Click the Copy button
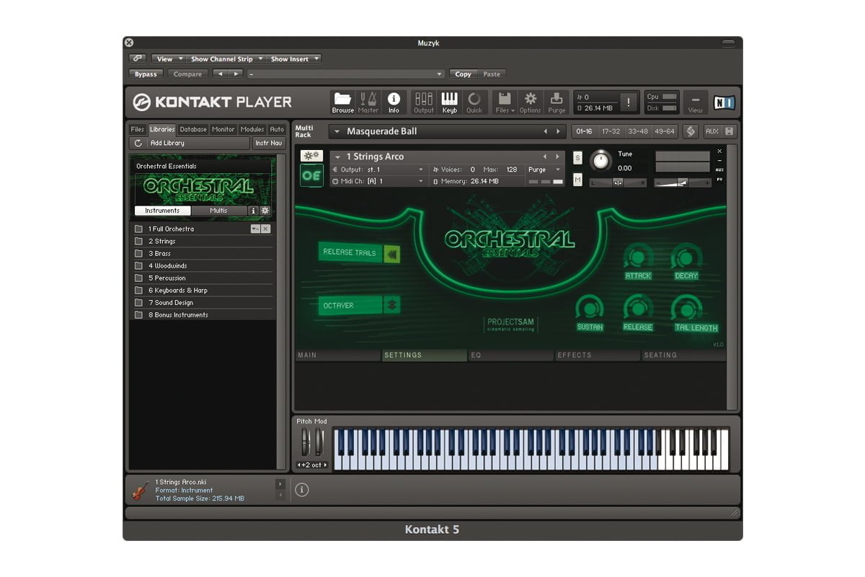Image resolution: width=865 pixels, height=577 pixels. [463, 74]
